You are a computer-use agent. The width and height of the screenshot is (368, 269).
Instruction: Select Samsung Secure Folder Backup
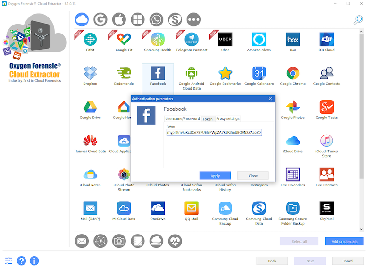click(293, 208)
